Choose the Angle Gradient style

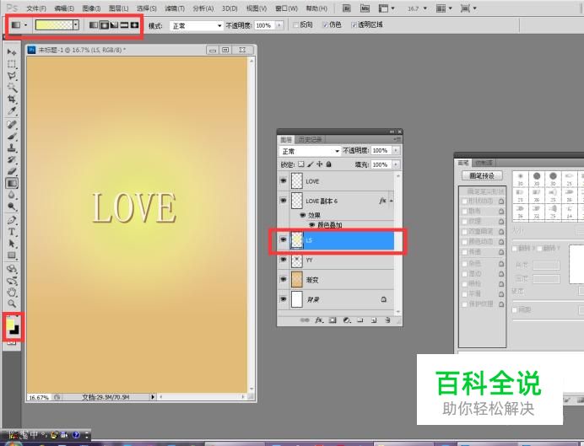pos(114,25)
